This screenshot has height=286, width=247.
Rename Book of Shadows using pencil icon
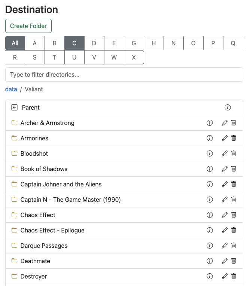225,169
